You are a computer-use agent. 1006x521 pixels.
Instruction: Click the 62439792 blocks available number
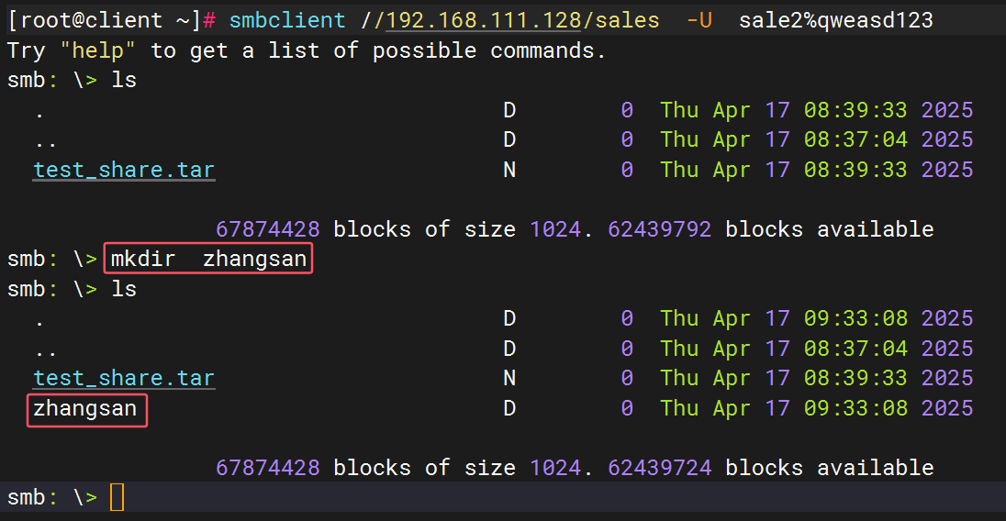coord(660,229)
